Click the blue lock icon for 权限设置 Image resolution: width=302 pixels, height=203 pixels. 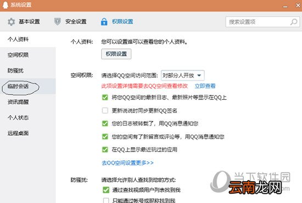coord(104,21)
